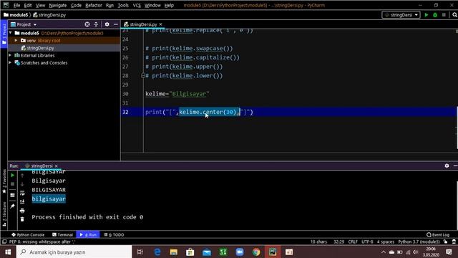
Task: Hide the Run tool window
Action: [455, 166]
